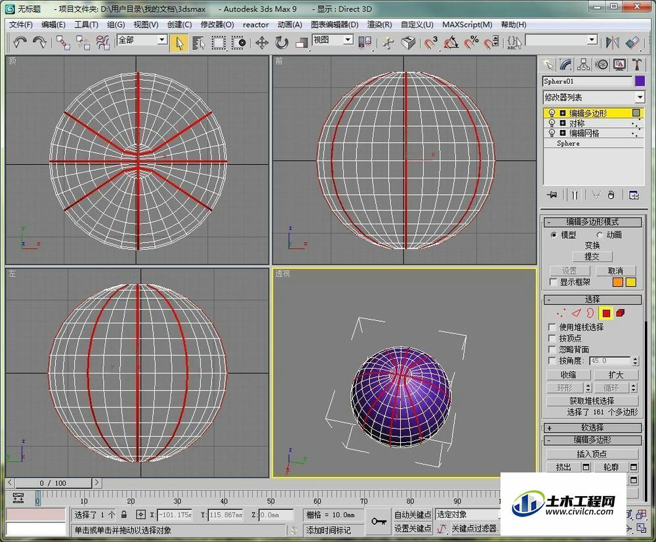
Task: Activate the Select and Rotate tool
Action: [x=282, y=43]
